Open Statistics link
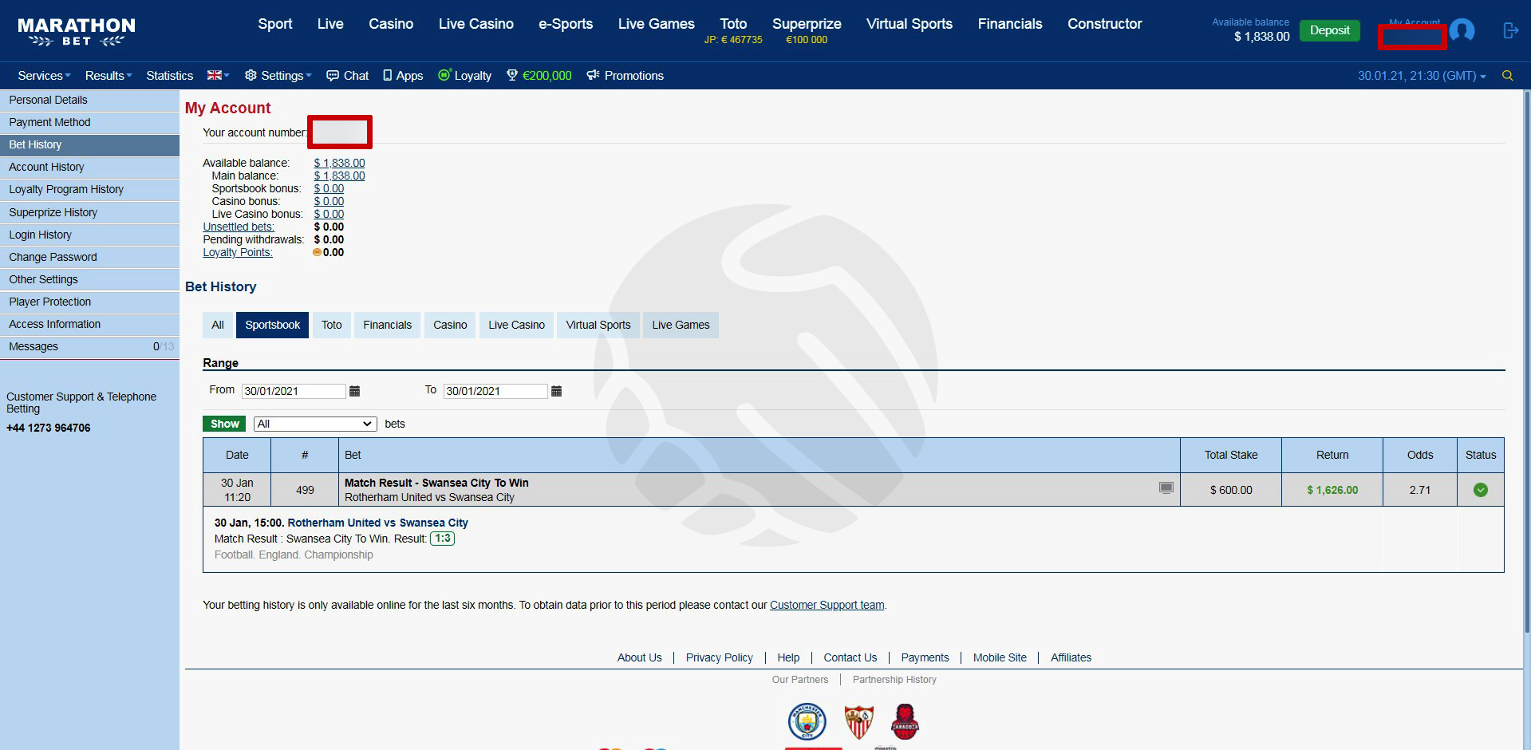This screenshot has height=750, width=1531. tap(170, 76)
